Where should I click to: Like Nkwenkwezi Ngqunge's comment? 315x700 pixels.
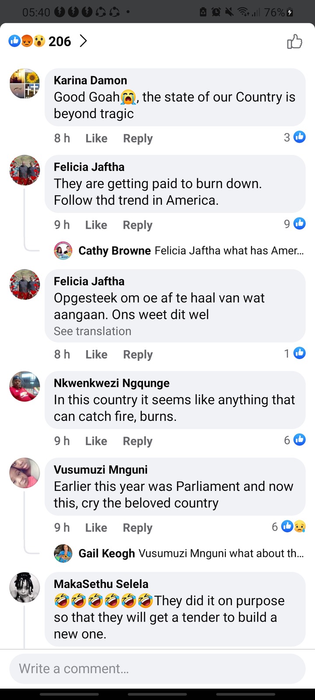(x=96, y=441)
